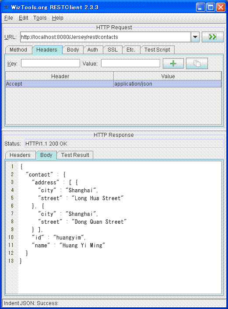Click the RESTClient title bar app icon
The width and height of the screenshot is (228, 309).
[x=6, y=7]
